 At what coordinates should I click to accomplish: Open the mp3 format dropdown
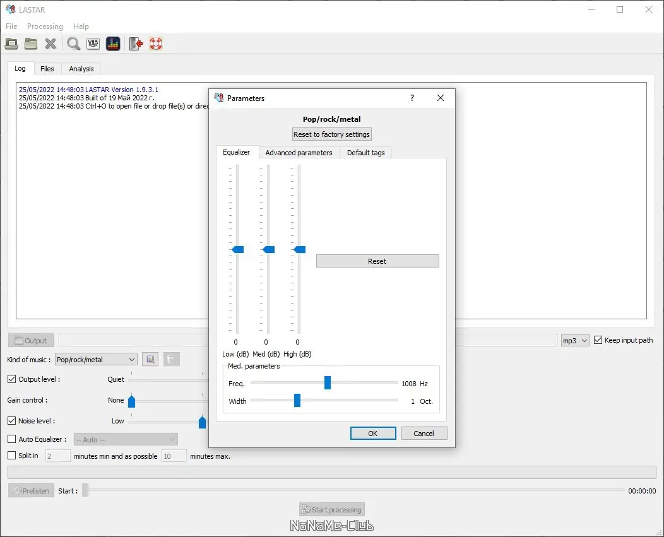[575, 341]
